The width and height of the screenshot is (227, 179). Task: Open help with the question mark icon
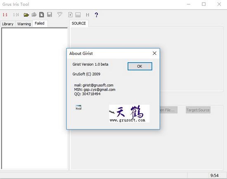click(x=96, y=15)
